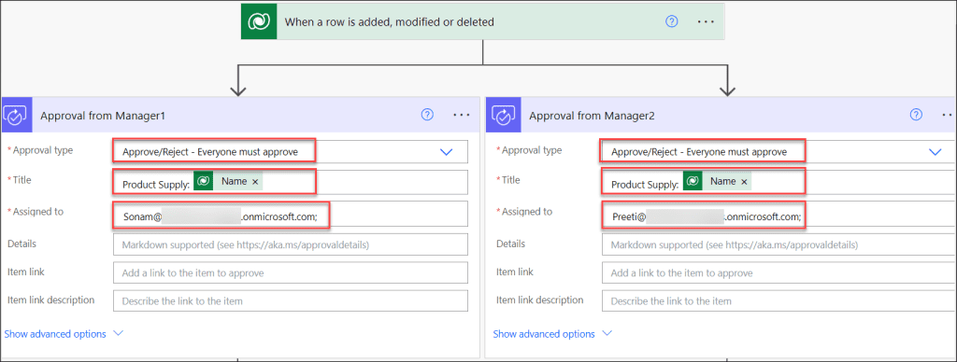Click Name token text in Manager1 Title
Viewport: 957px width, 362px height.
(235, 181)
